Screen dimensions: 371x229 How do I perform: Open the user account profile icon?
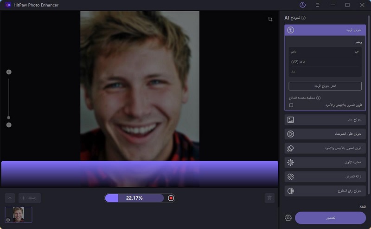tap(303, 5)
